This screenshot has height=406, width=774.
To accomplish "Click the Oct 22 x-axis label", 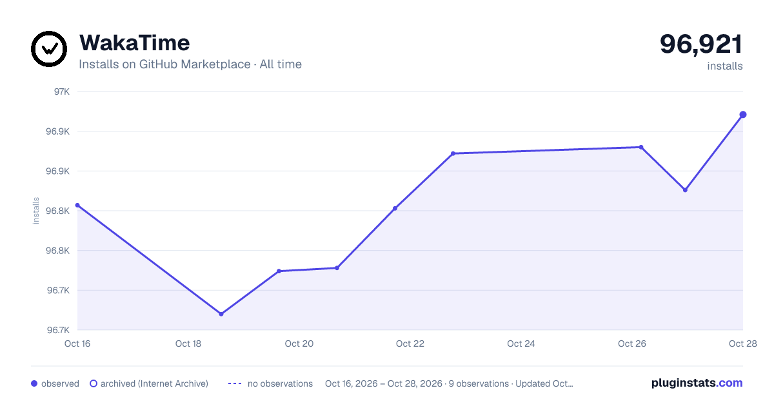I will point(410,343).
